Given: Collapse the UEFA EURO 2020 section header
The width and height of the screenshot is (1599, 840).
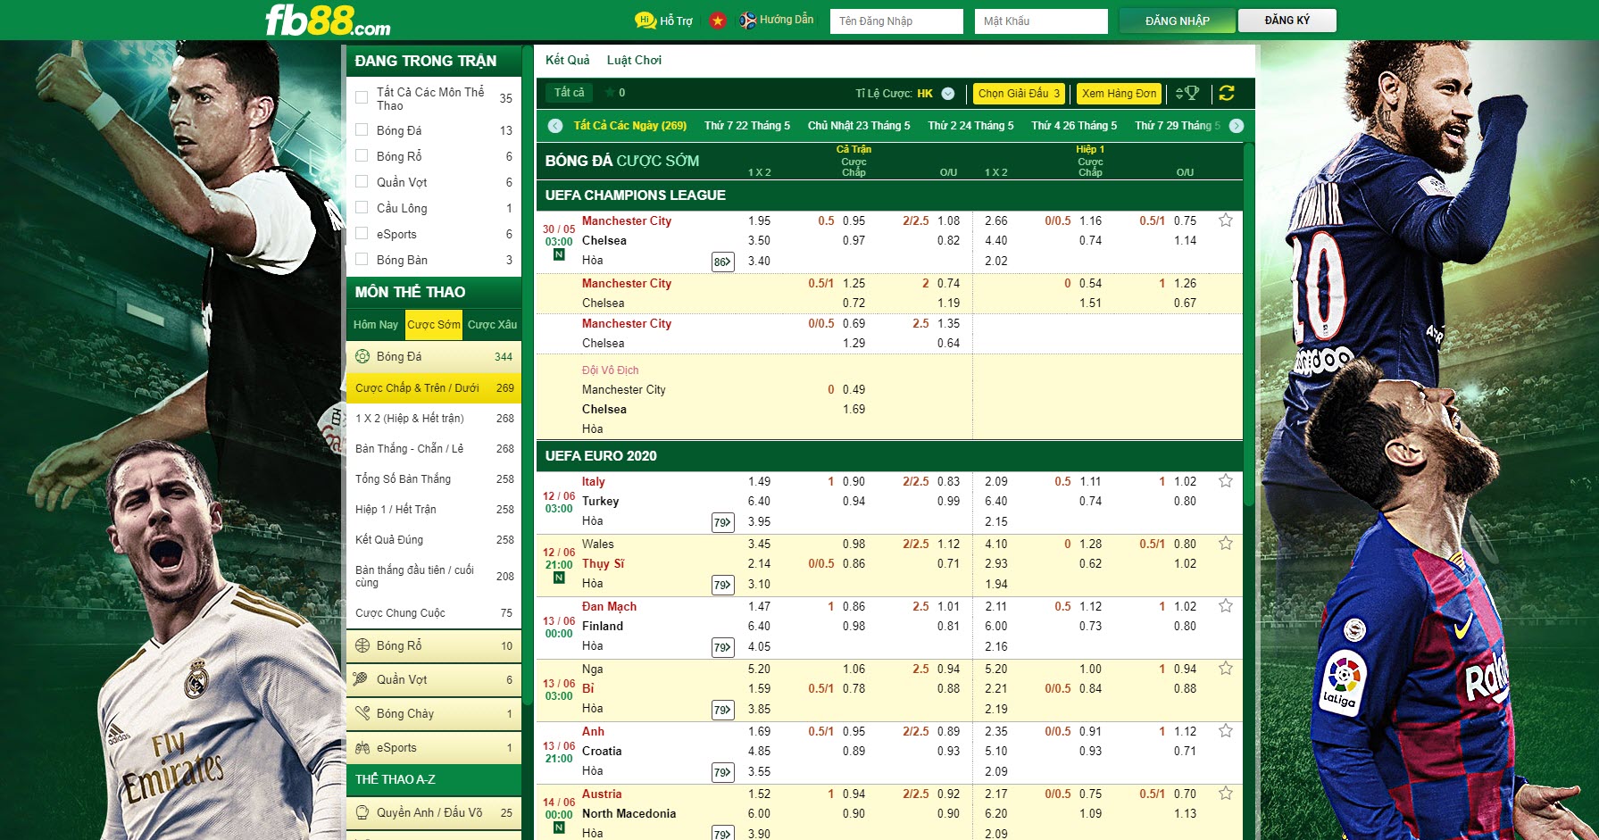Looking at the screenshot, I should pos(889,455).
